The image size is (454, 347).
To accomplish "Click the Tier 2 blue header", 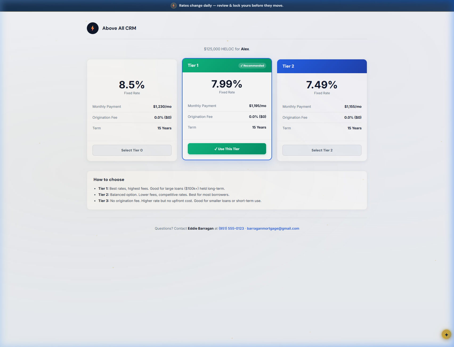I will (x=322, y=66).
